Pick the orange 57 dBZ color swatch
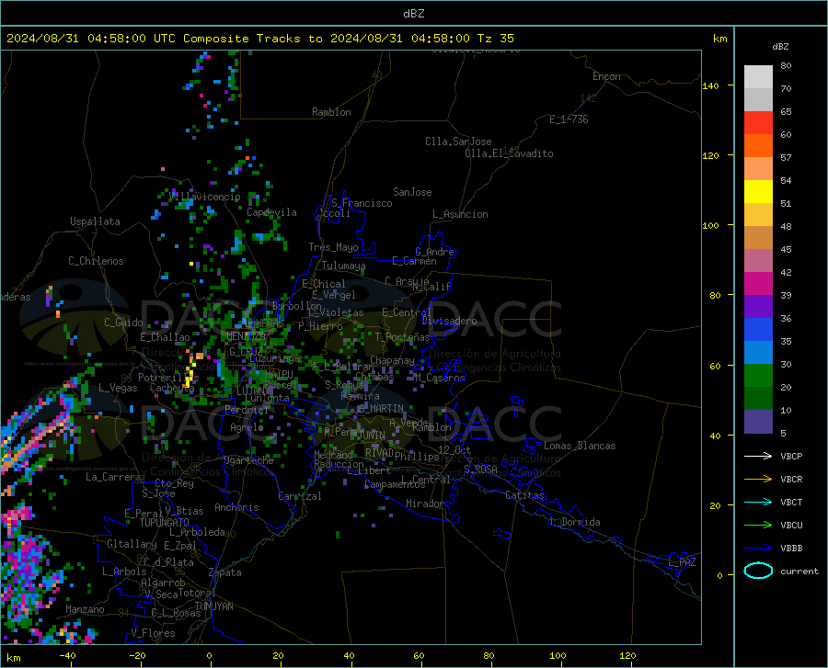 758,146
